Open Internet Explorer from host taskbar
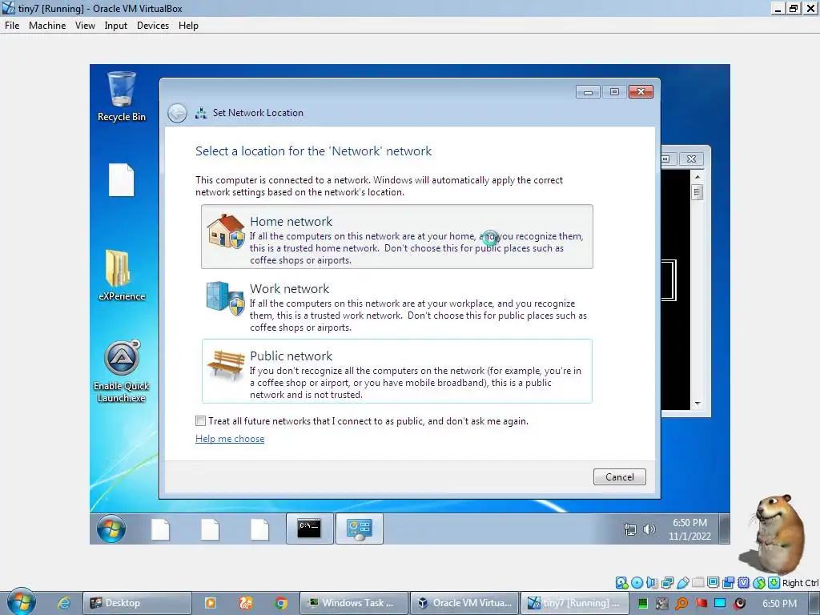The width and height of the screenshot is (820, 615). (64, 603)
